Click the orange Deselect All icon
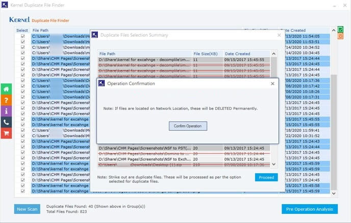 340,36
